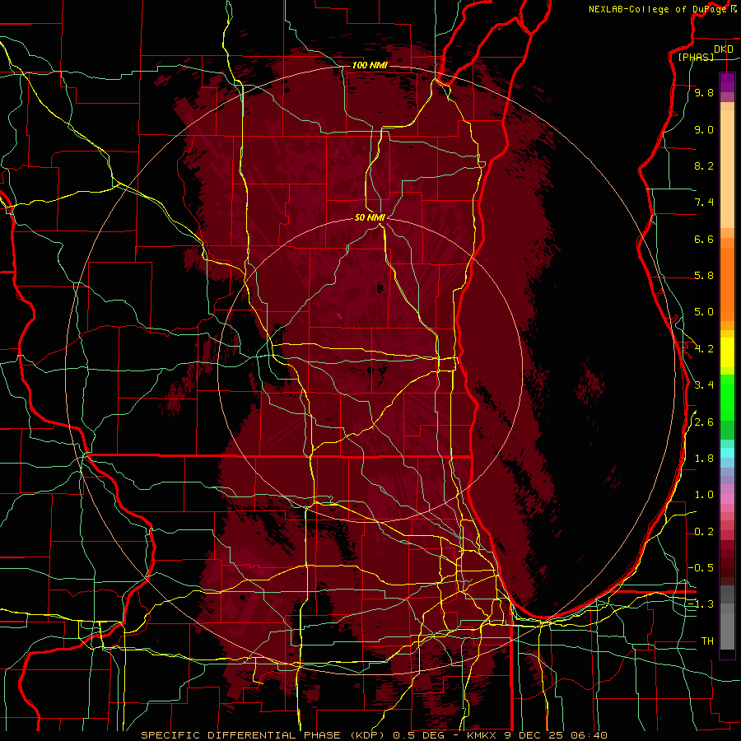Image resolution: width=741 pixels, height=741 pixels.
Task: Click the 5.0 value on color scale
Action: tap(704, 312)
